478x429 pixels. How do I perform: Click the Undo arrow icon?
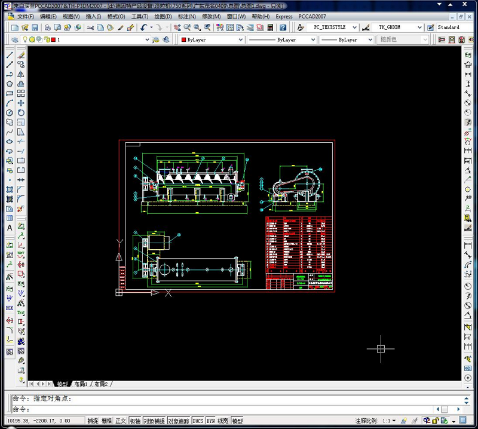[x=145, y=27]
